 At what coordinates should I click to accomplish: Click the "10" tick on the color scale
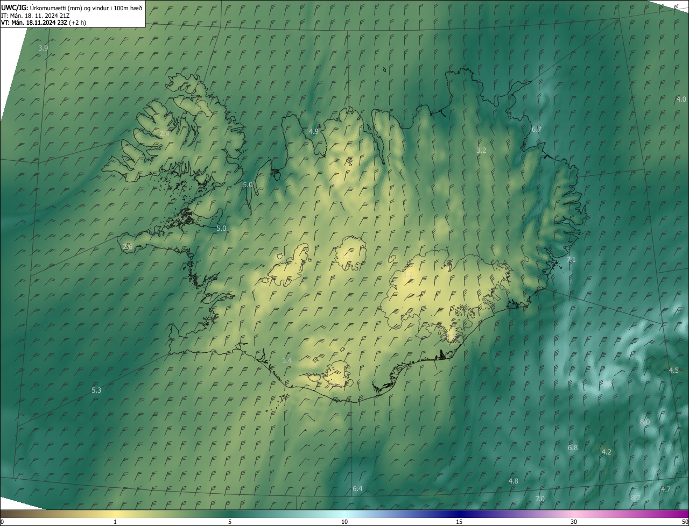coord(344,522)
